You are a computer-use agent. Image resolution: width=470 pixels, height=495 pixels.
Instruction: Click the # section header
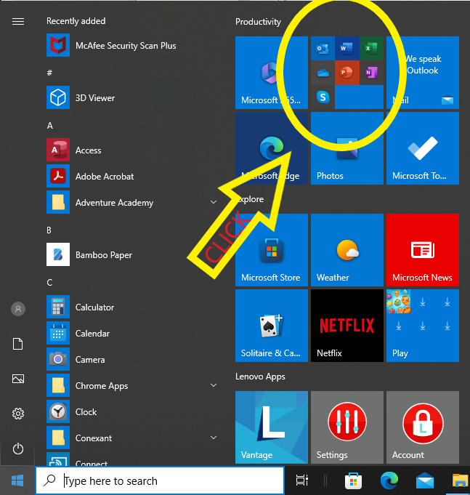pos(49,73)
